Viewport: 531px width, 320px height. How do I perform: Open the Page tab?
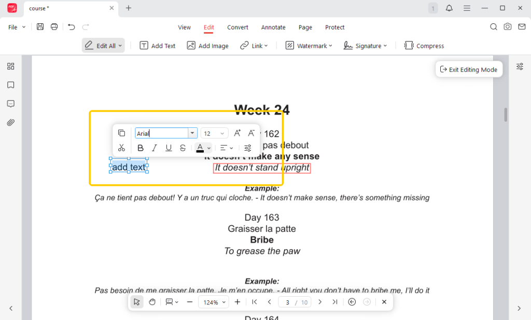[x=305, y=27]
